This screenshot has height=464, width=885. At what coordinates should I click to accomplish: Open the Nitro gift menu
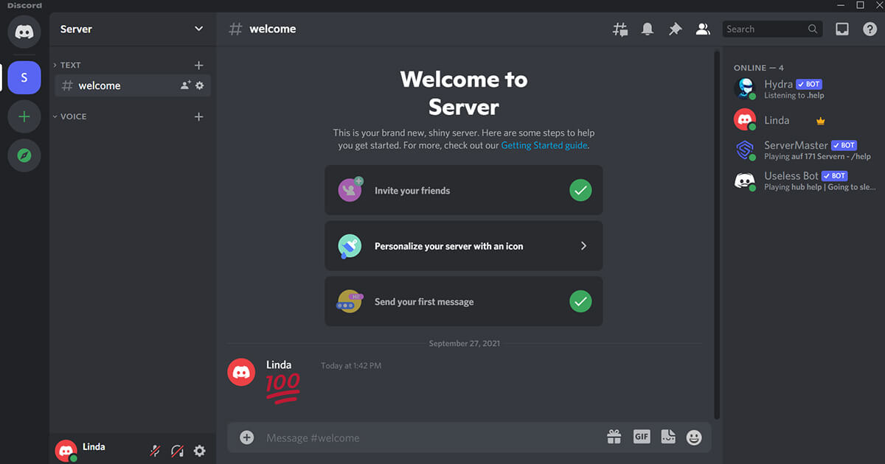click(x=614, y=437)
